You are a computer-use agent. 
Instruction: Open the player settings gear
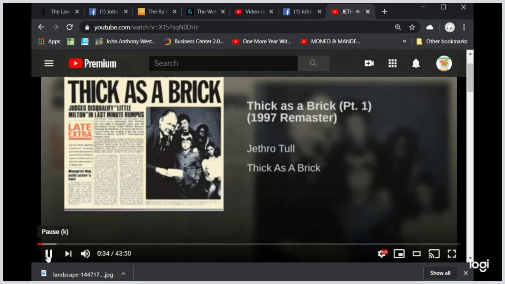382,254
